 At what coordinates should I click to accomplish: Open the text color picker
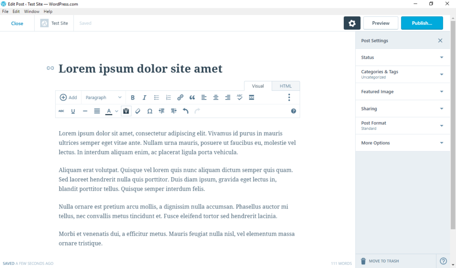click(x=109, y=111)
